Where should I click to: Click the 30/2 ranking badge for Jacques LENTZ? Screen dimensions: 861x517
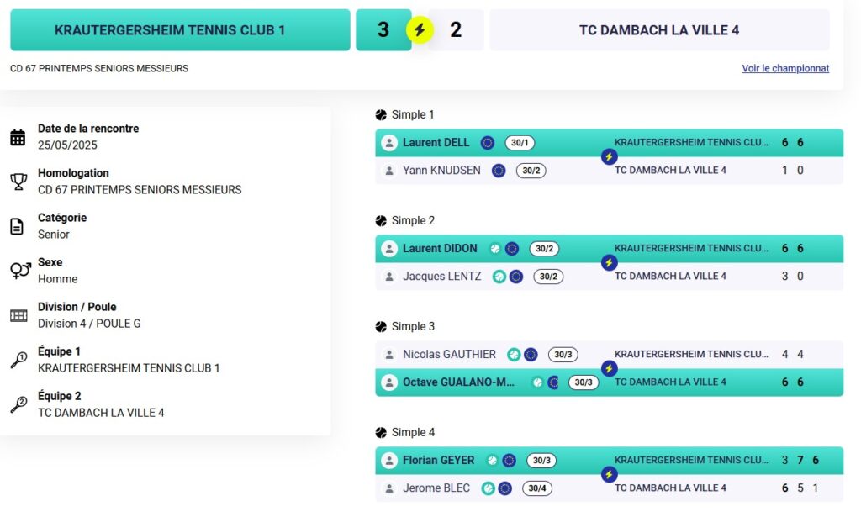click(x=548, y=277)
